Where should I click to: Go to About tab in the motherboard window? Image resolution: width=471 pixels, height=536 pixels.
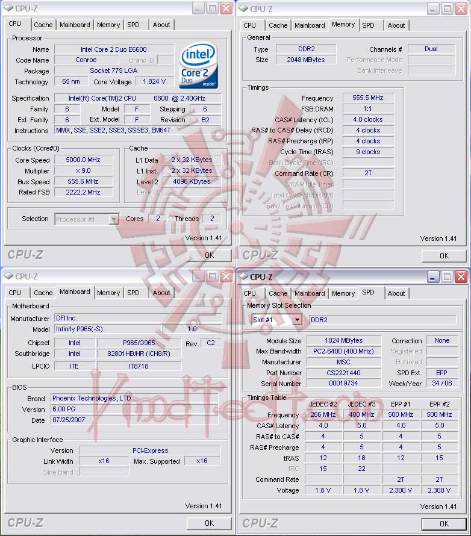pyautogui.click(x=161, y=293)
